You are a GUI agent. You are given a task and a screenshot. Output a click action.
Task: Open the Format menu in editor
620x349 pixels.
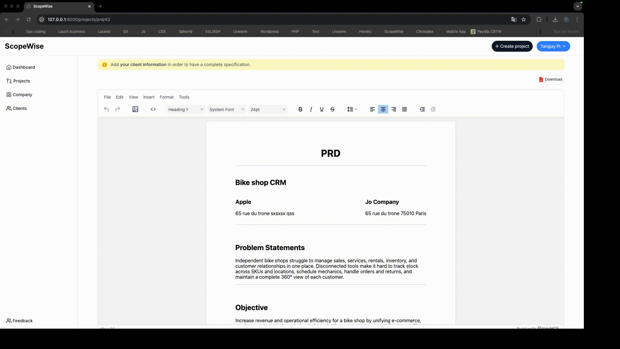pyautogui.click(x=167, y=97)
